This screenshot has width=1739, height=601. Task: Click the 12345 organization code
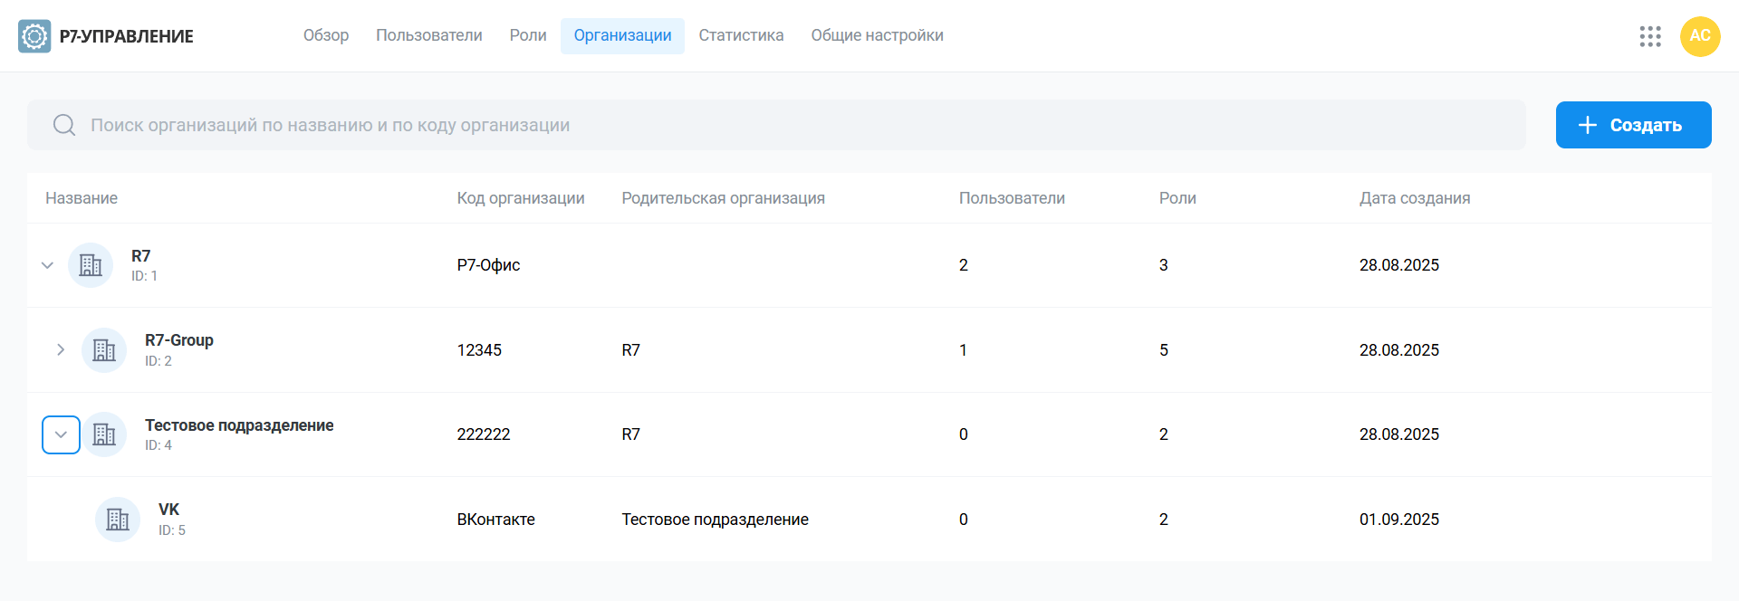pos(479,350)
